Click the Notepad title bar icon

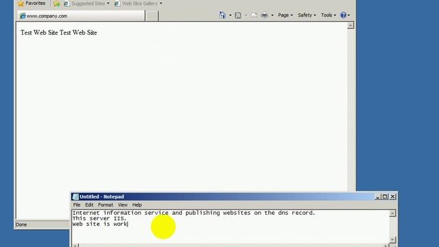pyautogui.click(x=75, y=197)
